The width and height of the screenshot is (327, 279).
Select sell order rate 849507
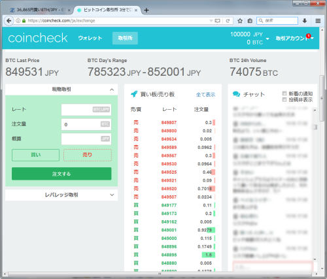[169, 197]
